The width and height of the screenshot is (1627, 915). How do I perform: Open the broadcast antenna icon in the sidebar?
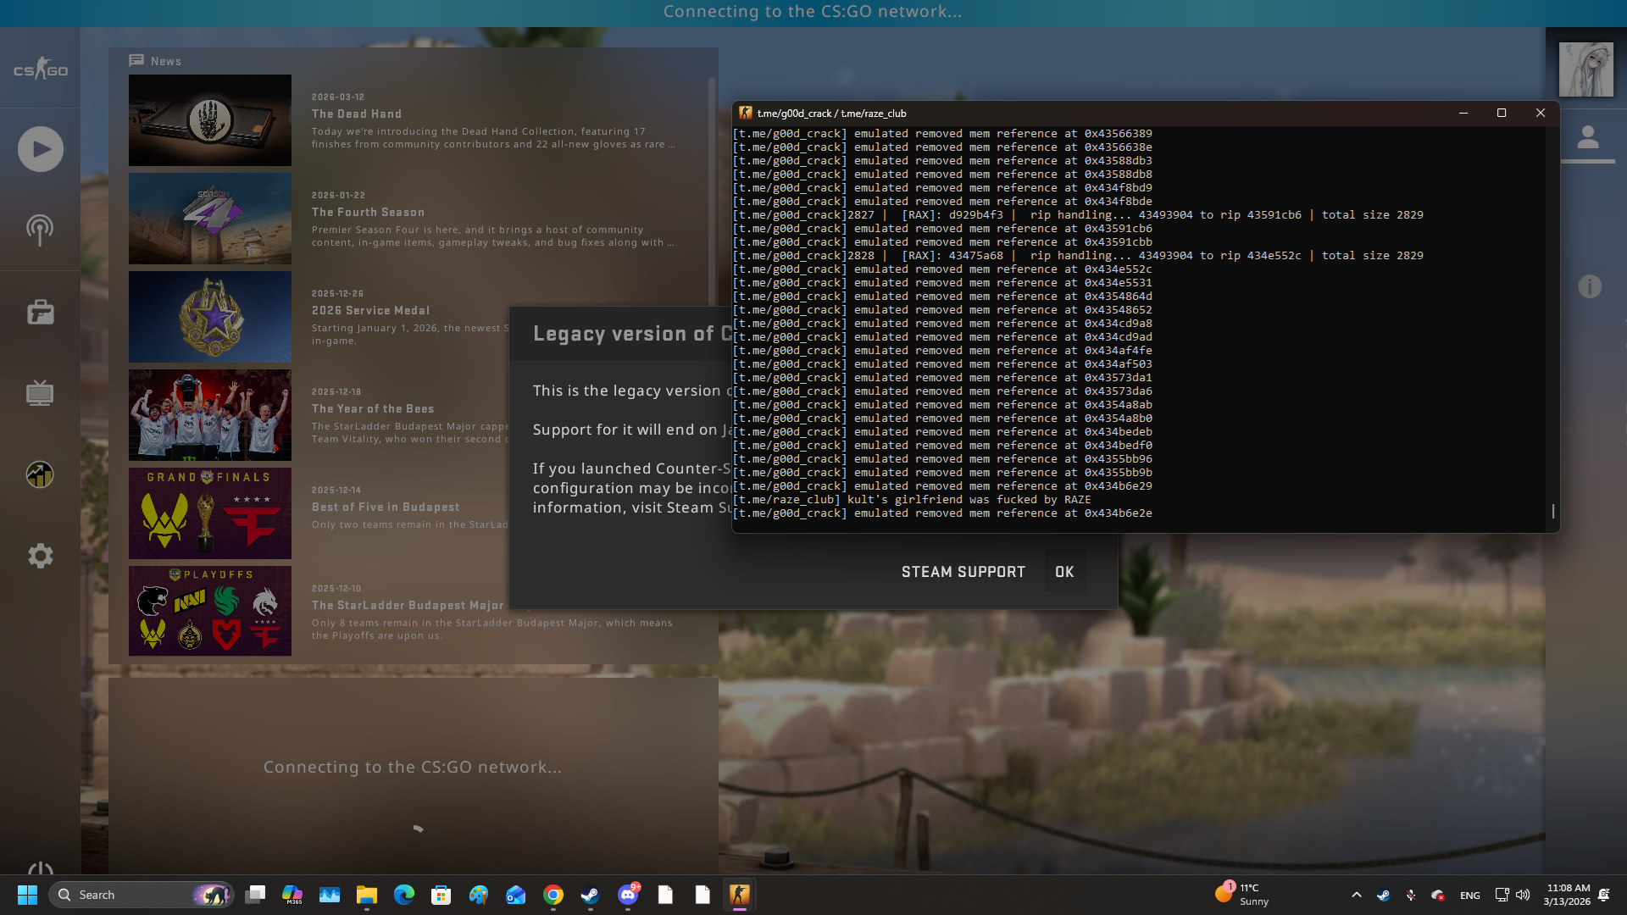[40, 230]
